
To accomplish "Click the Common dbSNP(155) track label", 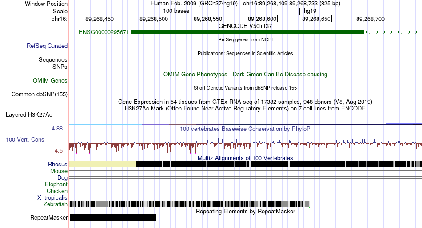I will point(40,94).
